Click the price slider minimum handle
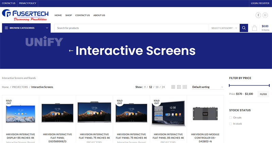 pyautogui.click(x=229, y=85)
